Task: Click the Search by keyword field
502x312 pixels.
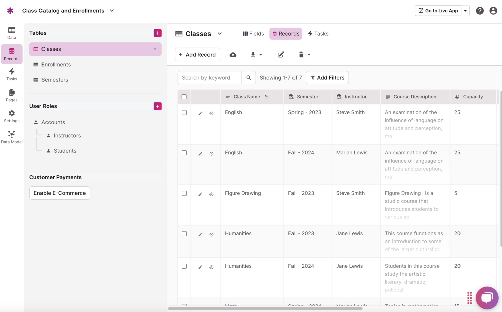Action: (x=210, y=78)
